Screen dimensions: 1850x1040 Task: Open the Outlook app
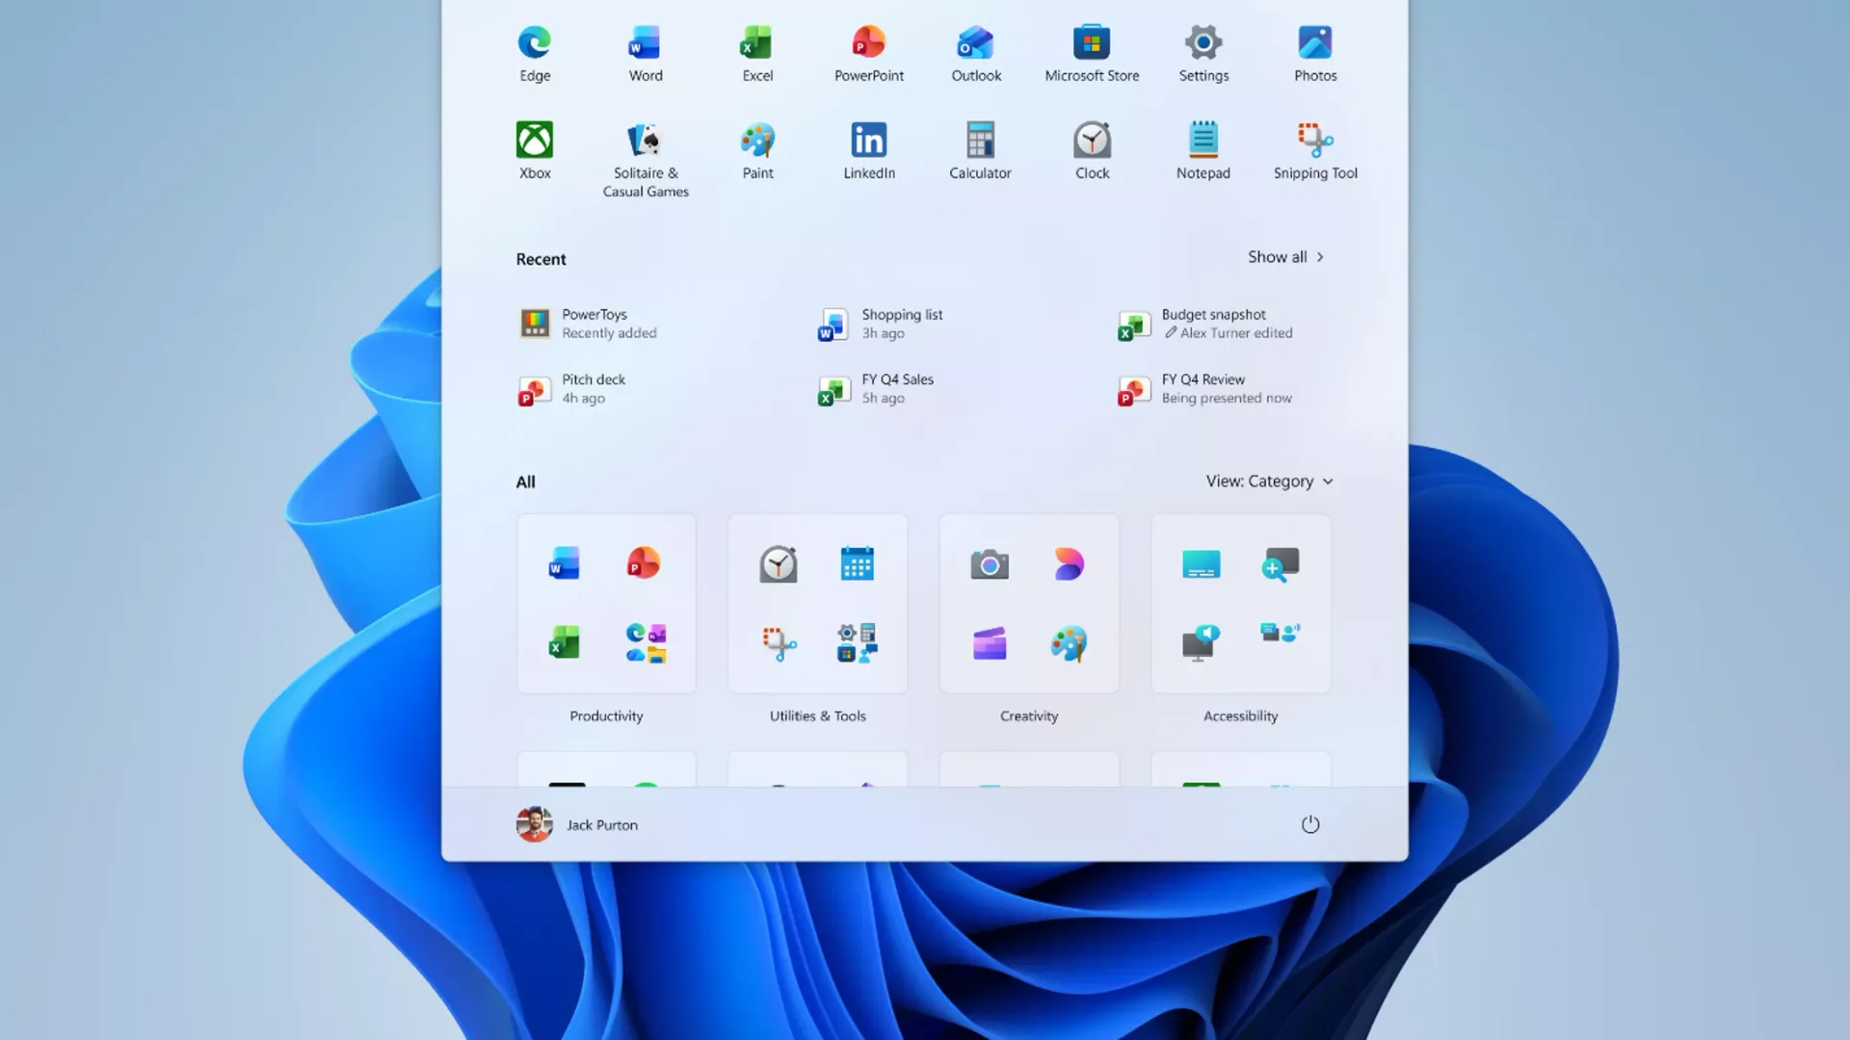pos(976,54)
